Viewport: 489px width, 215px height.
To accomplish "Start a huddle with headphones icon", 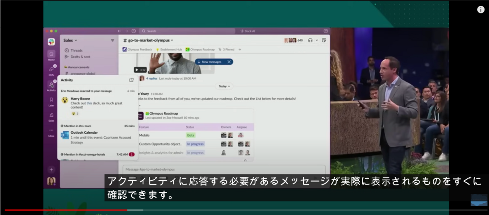I will 310,40.
